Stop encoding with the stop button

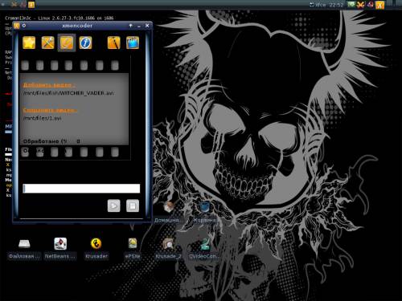133,205
